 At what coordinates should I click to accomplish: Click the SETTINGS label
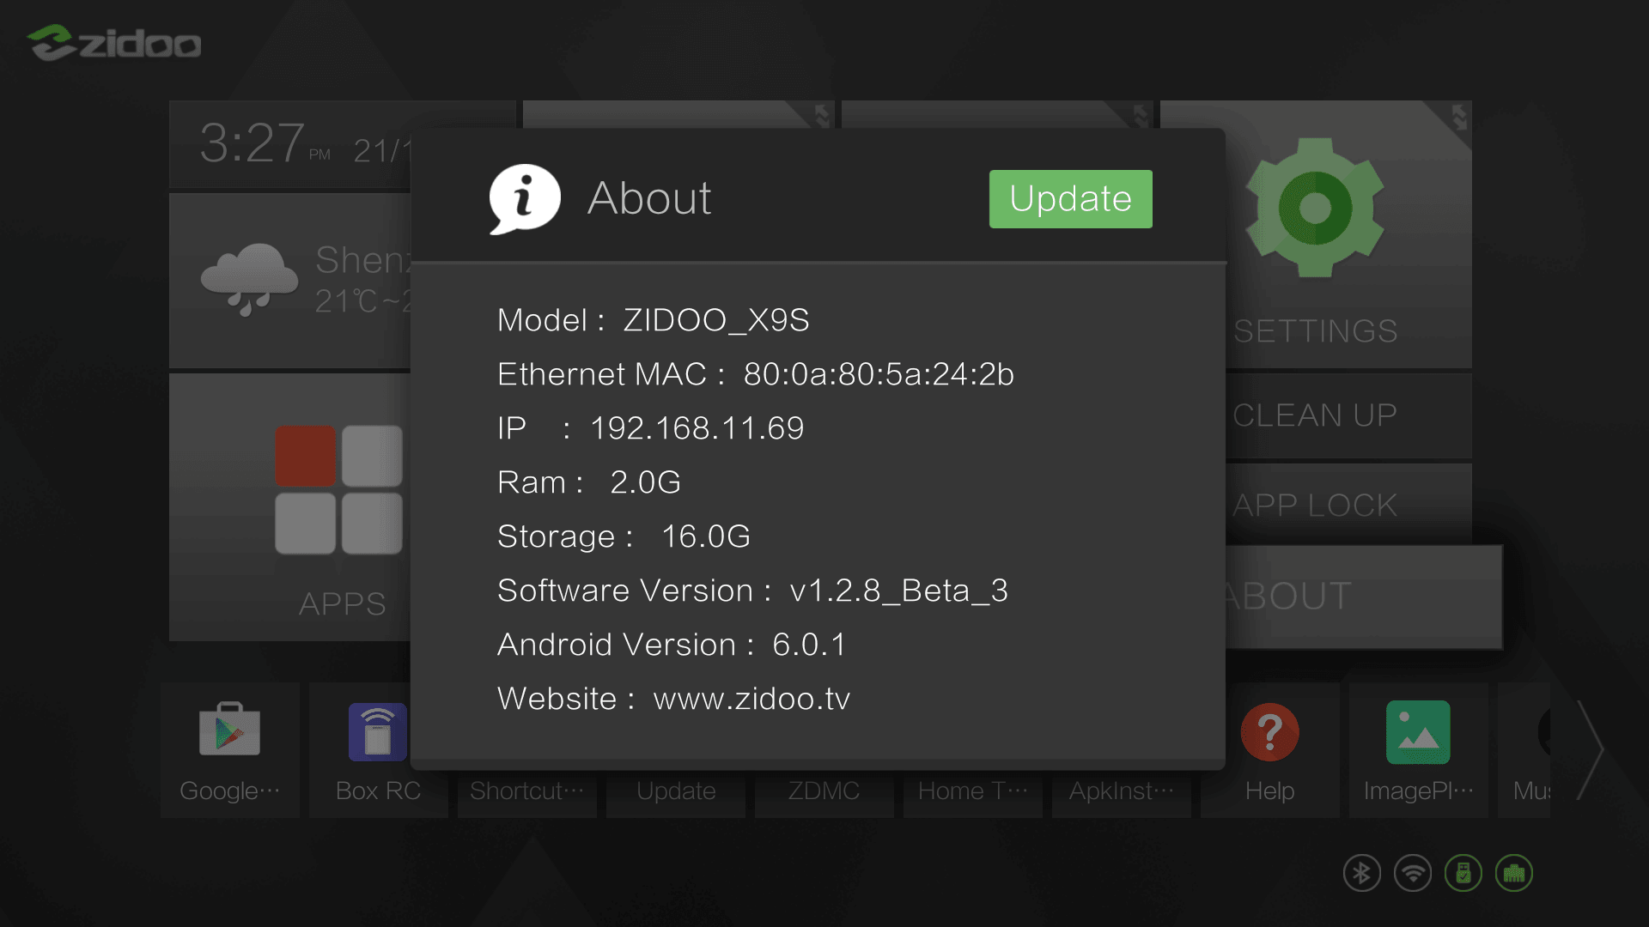coord(1315,331)
